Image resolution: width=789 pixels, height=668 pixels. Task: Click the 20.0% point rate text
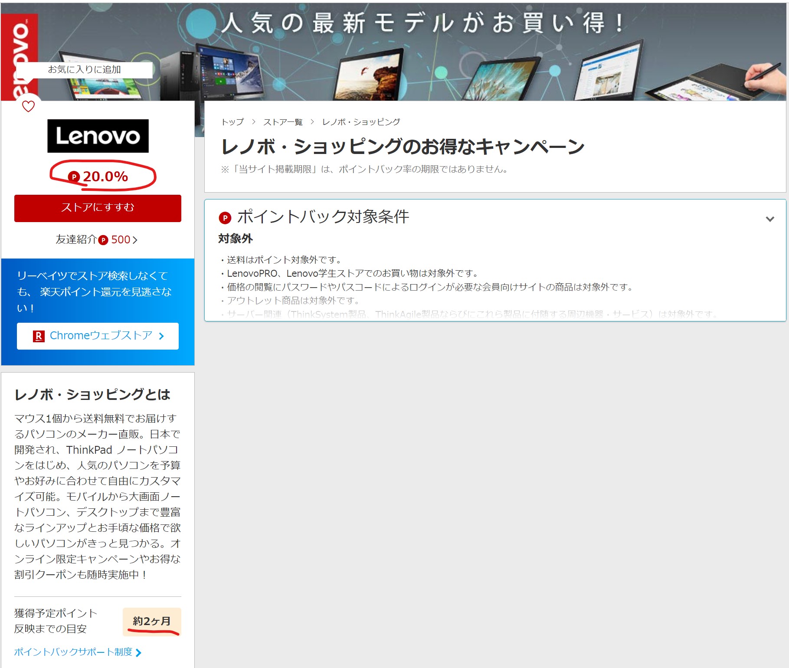pos(105,177)
